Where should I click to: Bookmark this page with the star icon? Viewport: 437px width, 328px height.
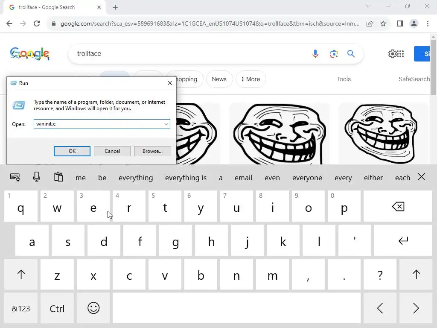click(383, 24)
